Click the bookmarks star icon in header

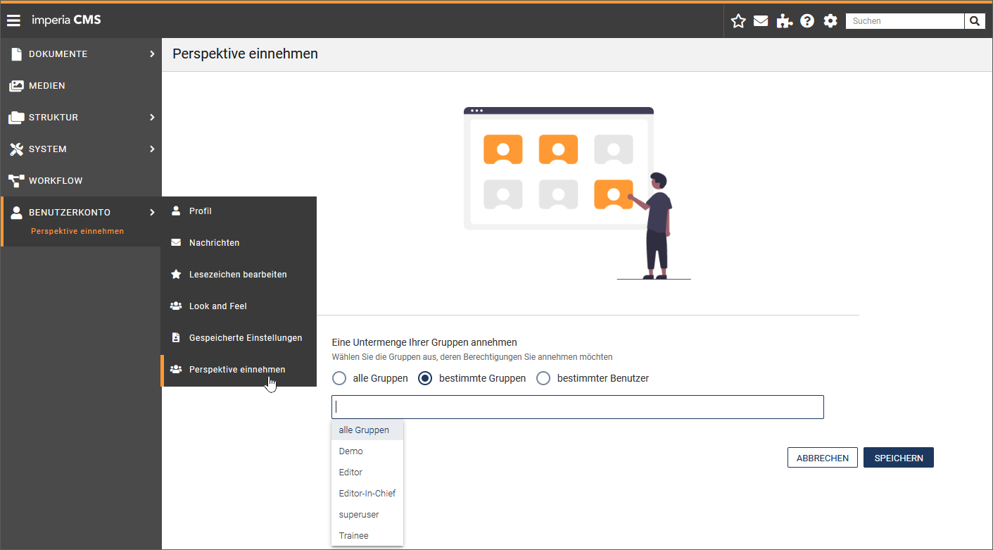[x=738, y=21]
